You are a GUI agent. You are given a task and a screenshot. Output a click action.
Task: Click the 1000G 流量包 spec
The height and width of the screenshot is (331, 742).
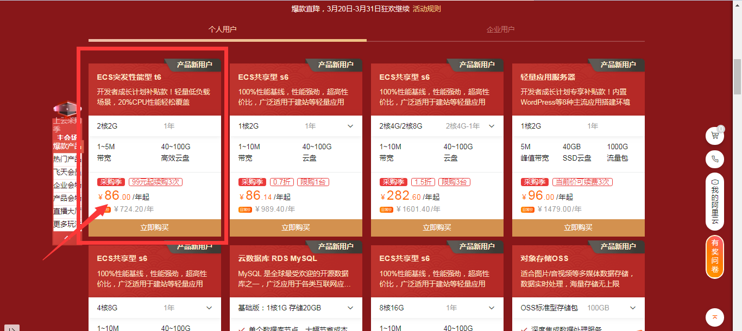[618, 152]
